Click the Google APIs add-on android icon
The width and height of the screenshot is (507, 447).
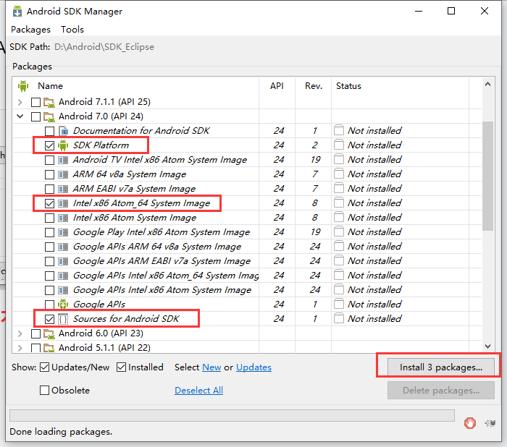pyautogui.click(x=63, y=305)
